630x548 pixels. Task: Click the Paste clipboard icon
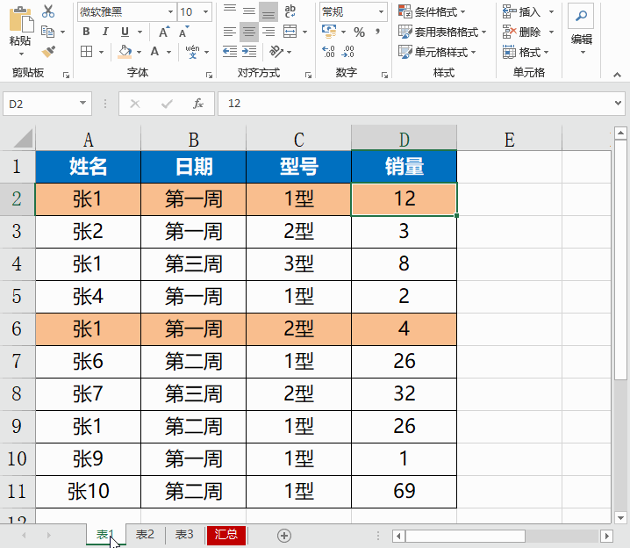[20, 19]
